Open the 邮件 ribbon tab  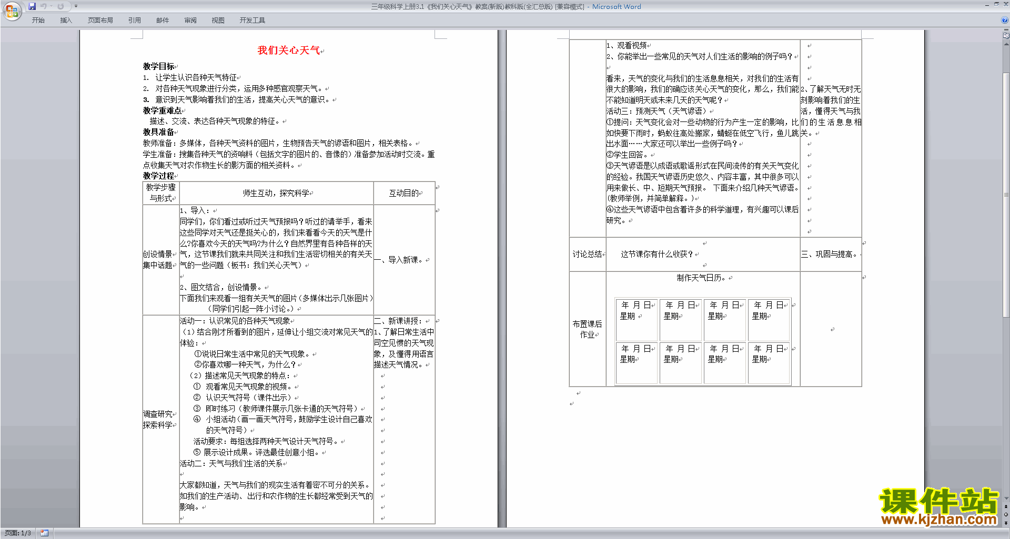[x=163, y=21]
